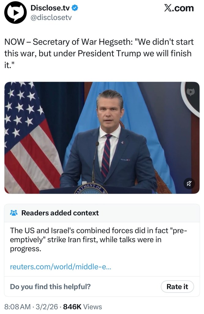Click the Readers added context people icon
The height and width of the screenshot is (314, 204).
point(14,213)
